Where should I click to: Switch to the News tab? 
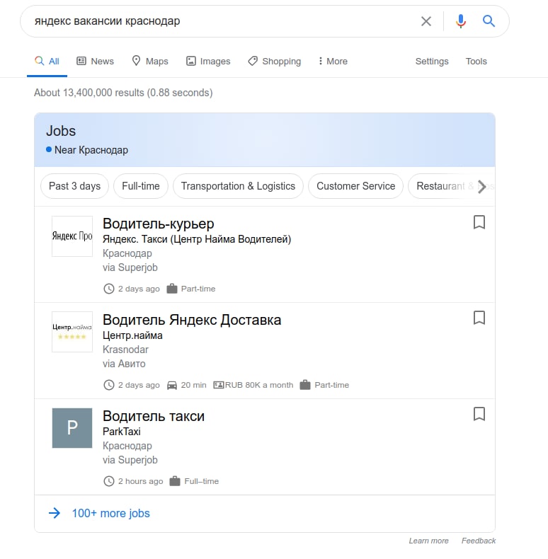click(x=96, y=62)
